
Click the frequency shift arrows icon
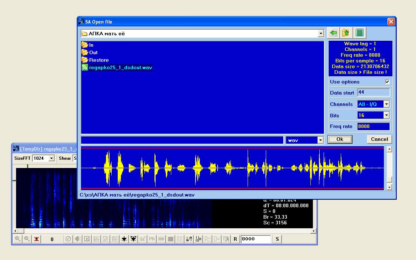coord(189,239)
